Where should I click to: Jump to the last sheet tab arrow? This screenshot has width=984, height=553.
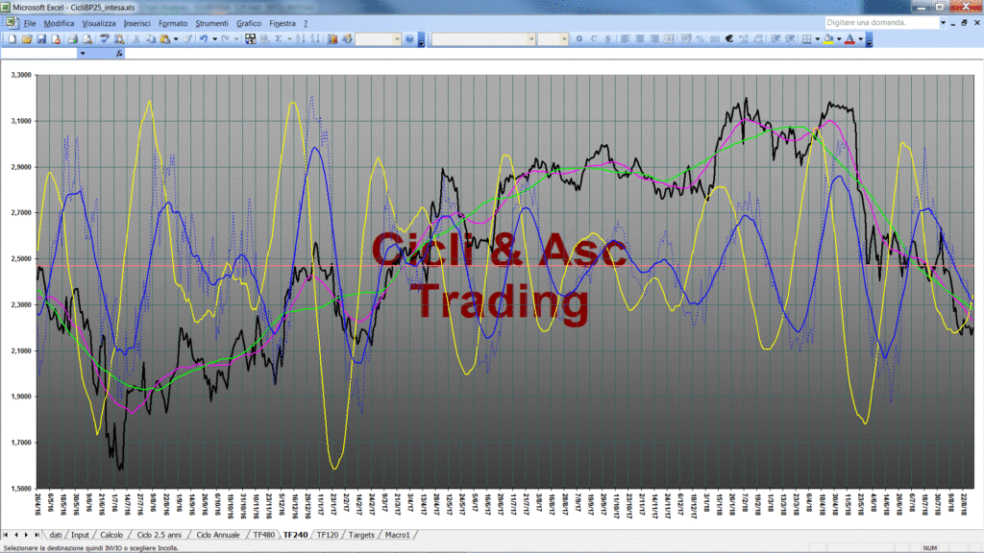click(x=37, y=535)
